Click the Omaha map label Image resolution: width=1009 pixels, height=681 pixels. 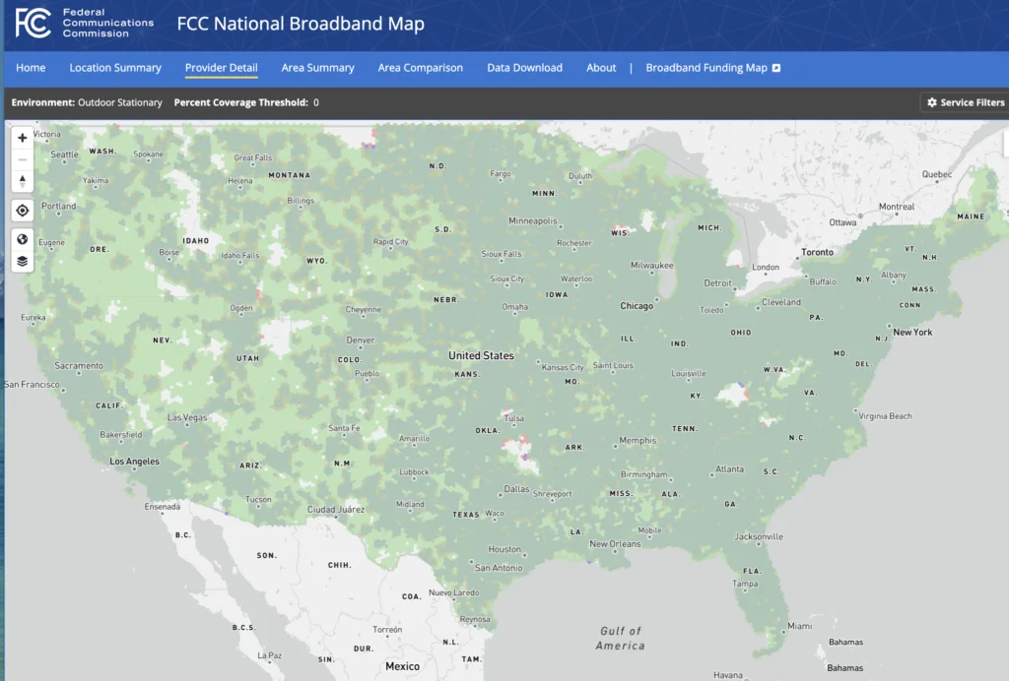(514, 307)
